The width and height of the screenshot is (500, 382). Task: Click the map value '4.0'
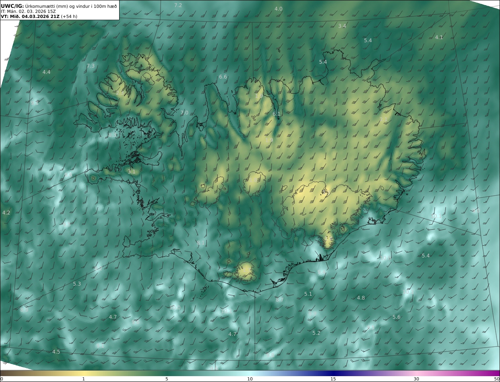(x=279, y=9)
